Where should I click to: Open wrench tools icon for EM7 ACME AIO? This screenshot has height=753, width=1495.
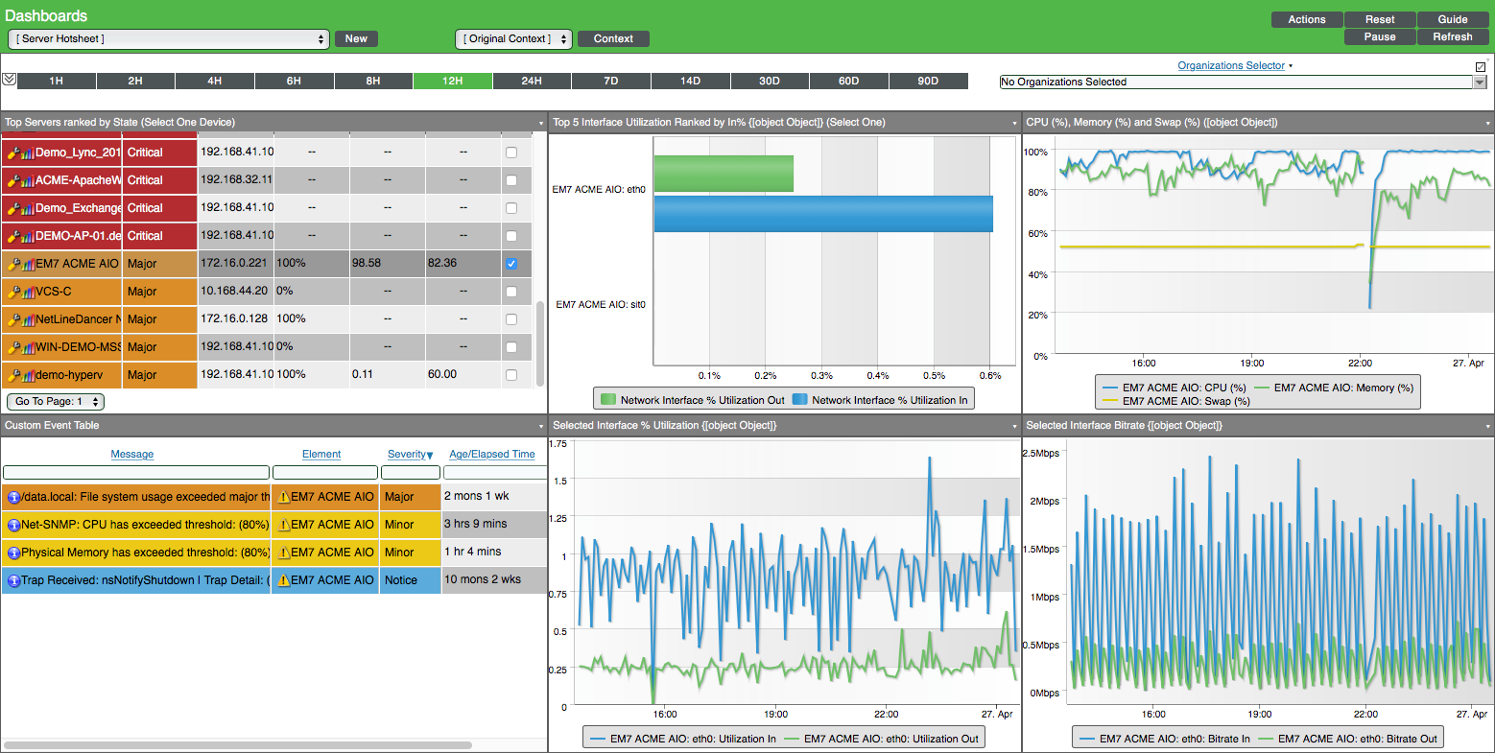[12, 263]
